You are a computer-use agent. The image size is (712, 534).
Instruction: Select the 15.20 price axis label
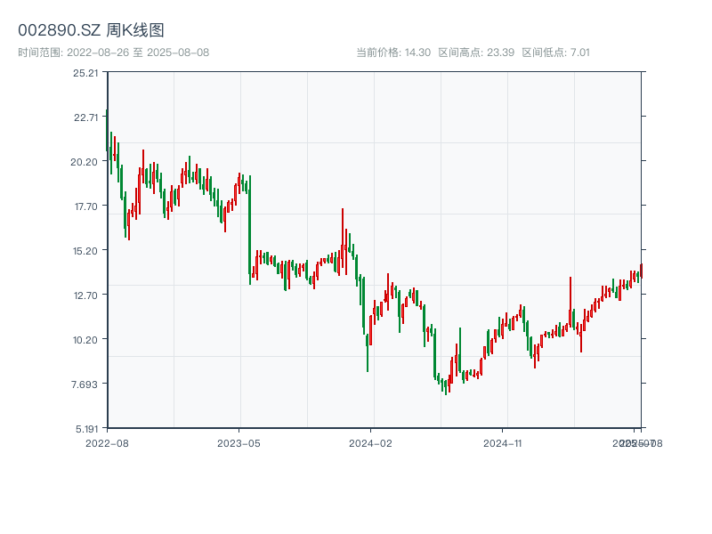[x=86, y=250]
